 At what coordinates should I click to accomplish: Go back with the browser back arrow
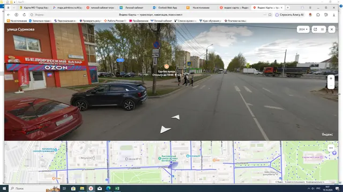(9, 15)
